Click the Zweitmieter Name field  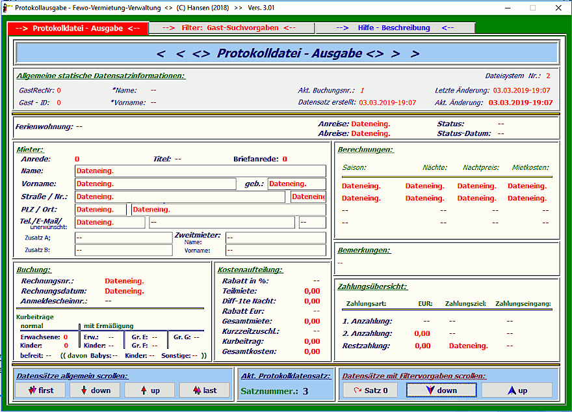276,238
